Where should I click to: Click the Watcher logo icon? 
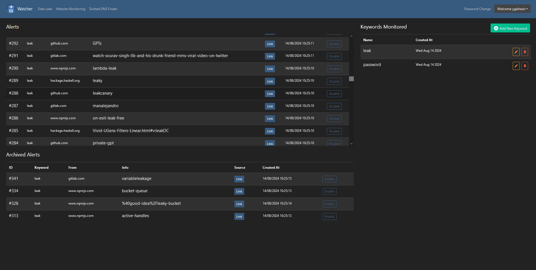(11, 9)
